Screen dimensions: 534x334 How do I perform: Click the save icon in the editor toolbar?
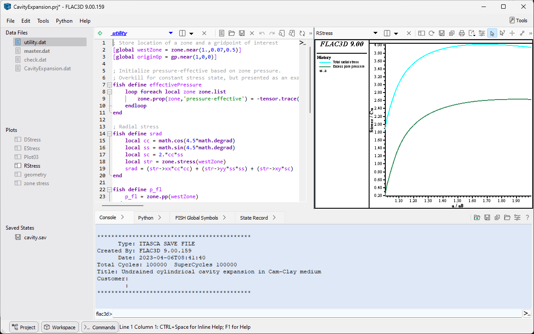tap(242, 33)
